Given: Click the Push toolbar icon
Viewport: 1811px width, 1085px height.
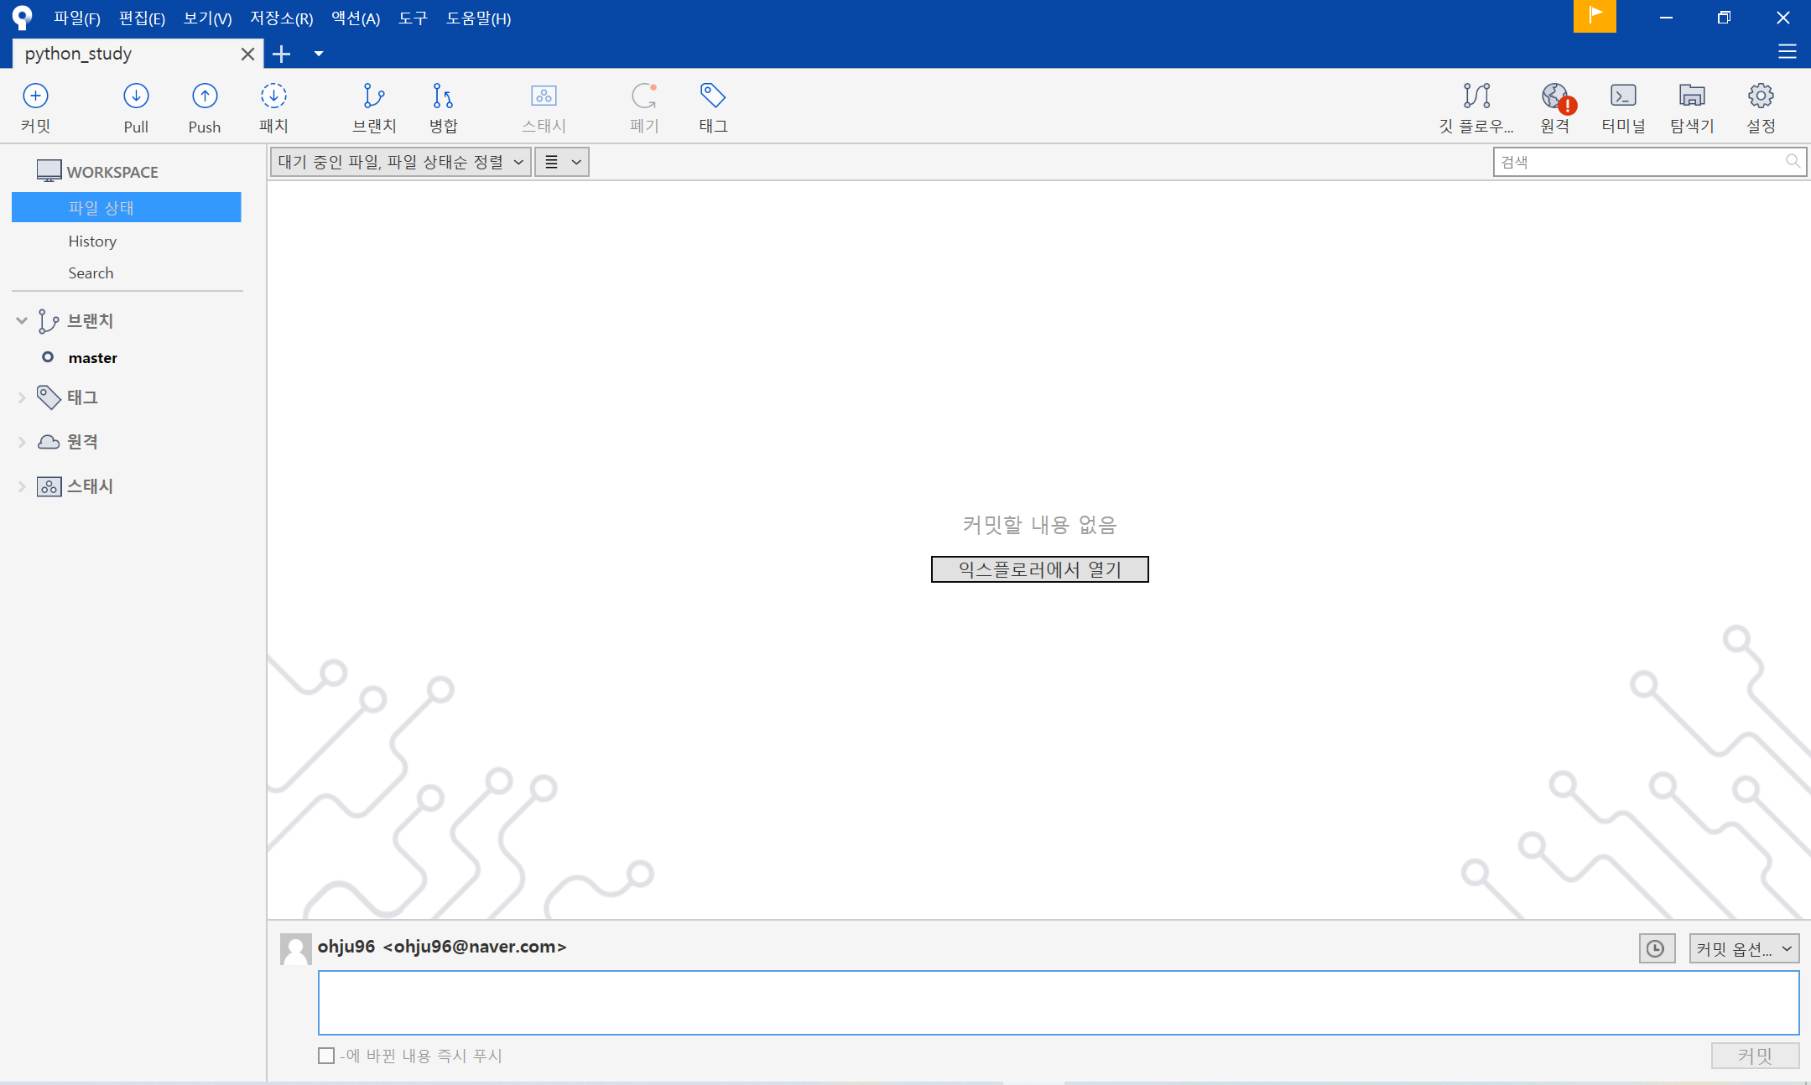Looking at the screenshot, I should [205, 96].
